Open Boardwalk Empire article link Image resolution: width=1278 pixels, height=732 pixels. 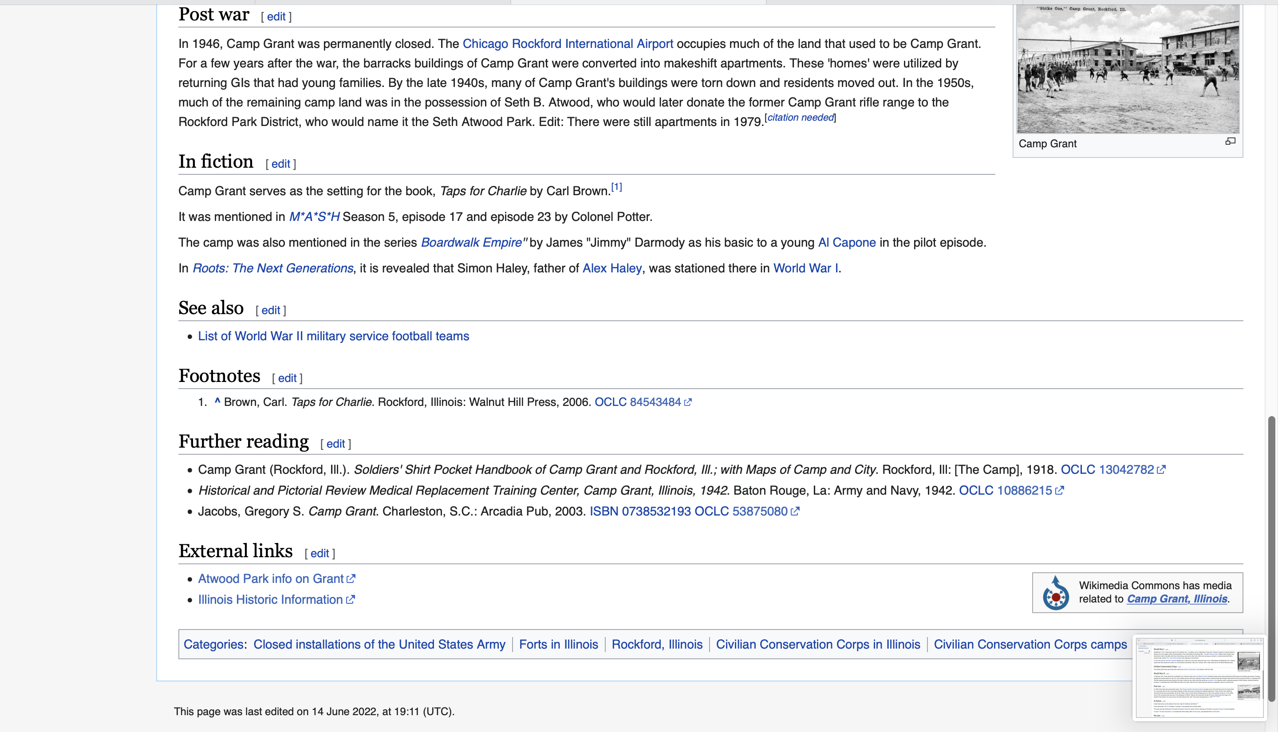tap(471, 242)
